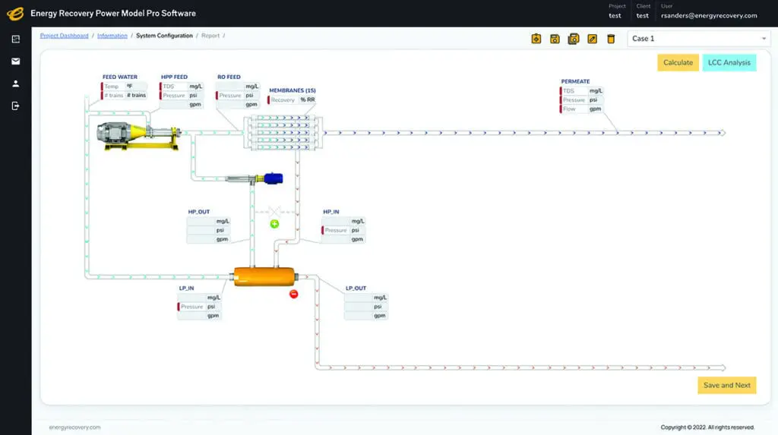Open LCC Analysis
Screen dimensions: 778x435
click(729, 62)
